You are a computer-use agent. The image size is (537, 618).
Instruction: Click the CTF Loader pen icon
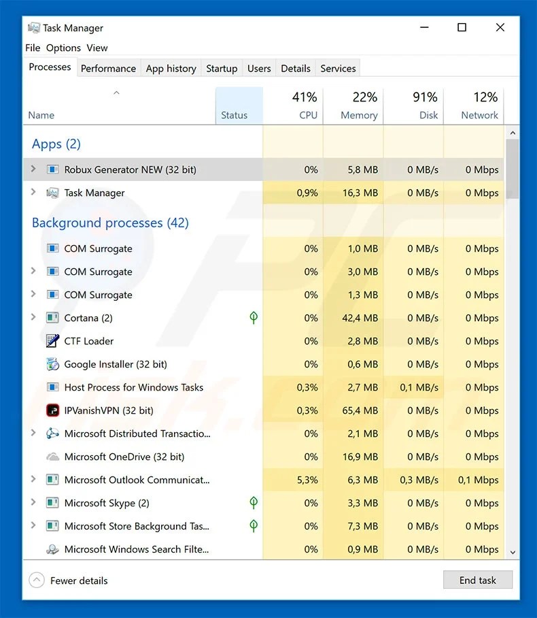(x=52, y=341)
